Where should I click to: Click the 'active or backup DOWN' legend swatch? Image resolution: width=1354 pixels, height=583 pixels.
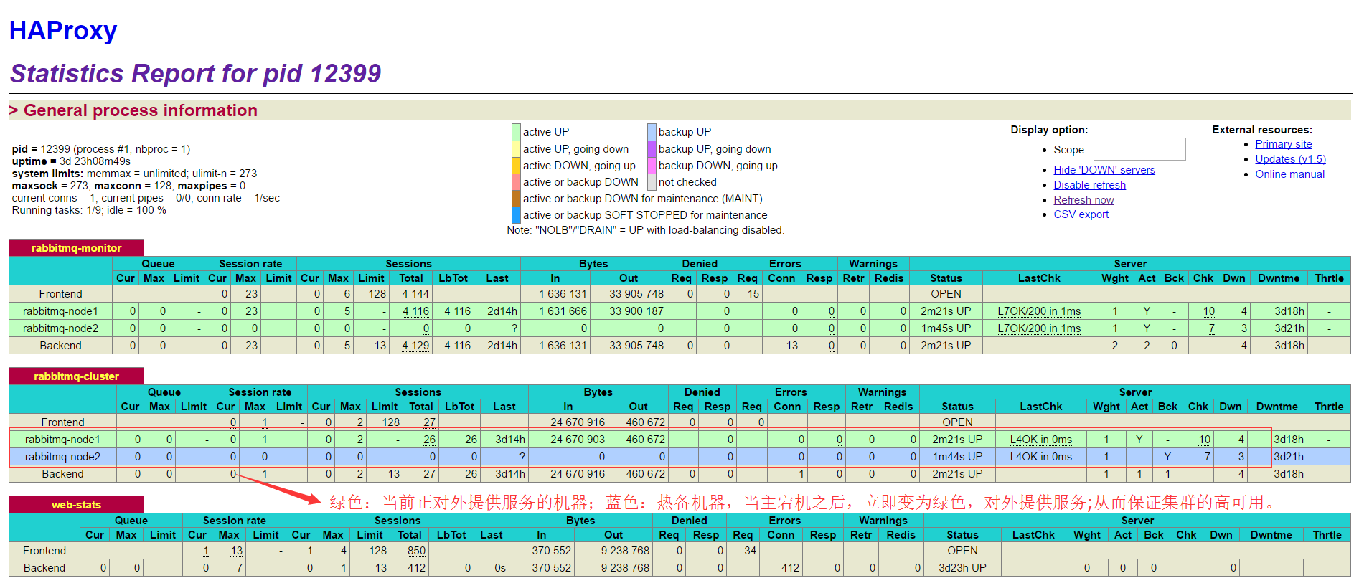[x=516, y=182]
